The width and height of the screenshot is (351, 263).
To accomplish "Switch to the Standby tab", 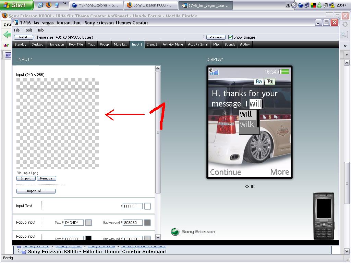I will coord(20,45).
